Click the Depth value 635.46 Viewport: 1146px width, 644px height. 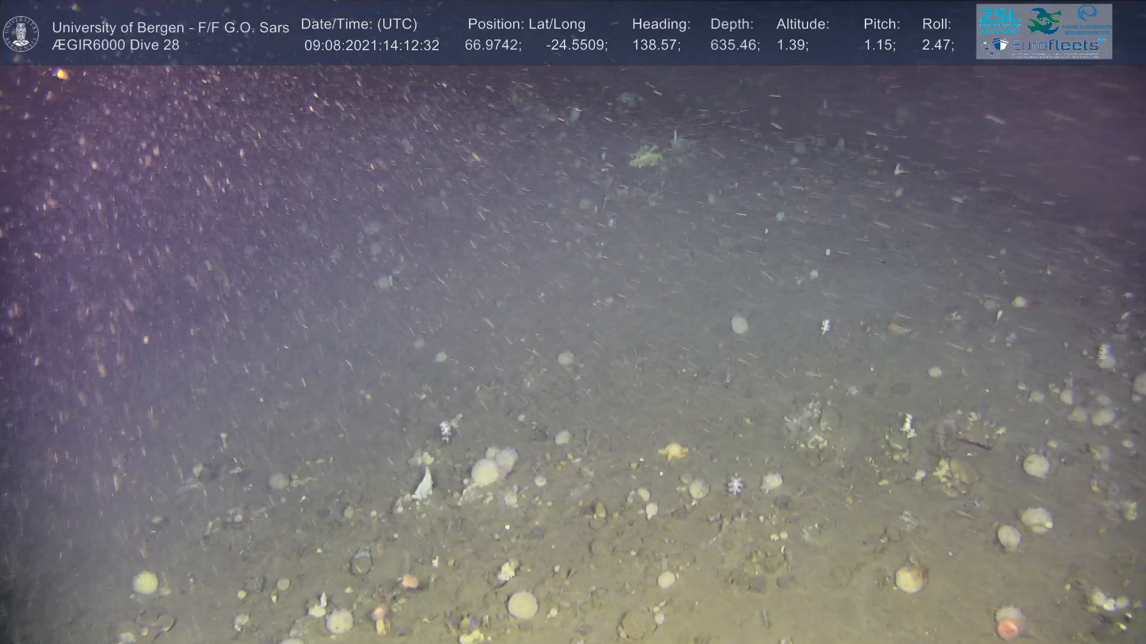735,45
